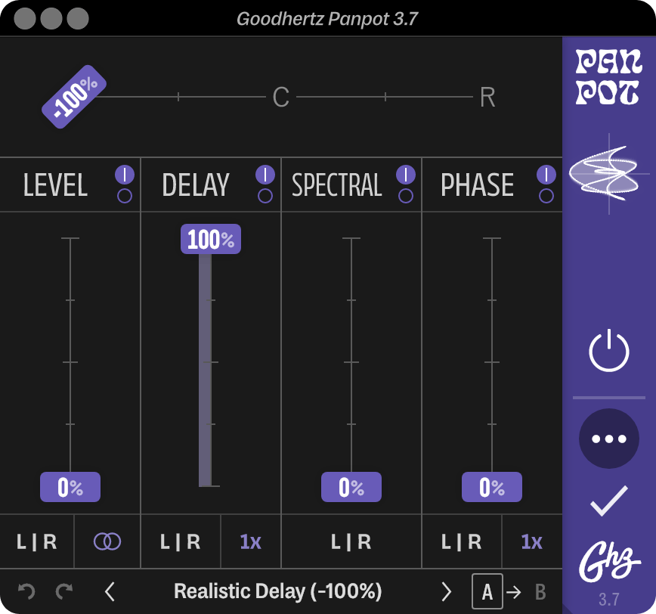
Task: Select the A settings slot
Action: pyautogui.click(x=487, y=591)
